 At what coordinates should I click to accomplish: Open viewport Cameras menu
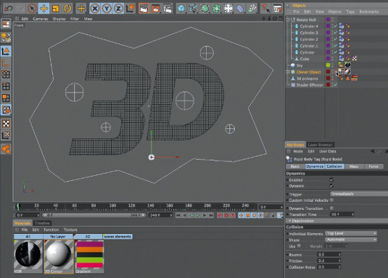pos(41,19)
